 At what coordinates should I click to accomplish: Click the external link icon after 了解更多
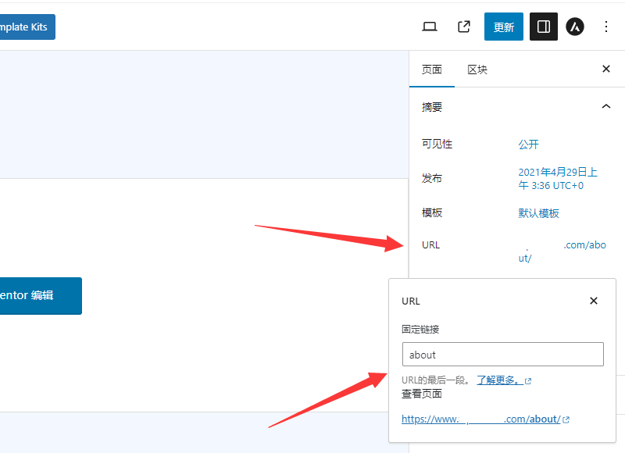click(529, 380)
